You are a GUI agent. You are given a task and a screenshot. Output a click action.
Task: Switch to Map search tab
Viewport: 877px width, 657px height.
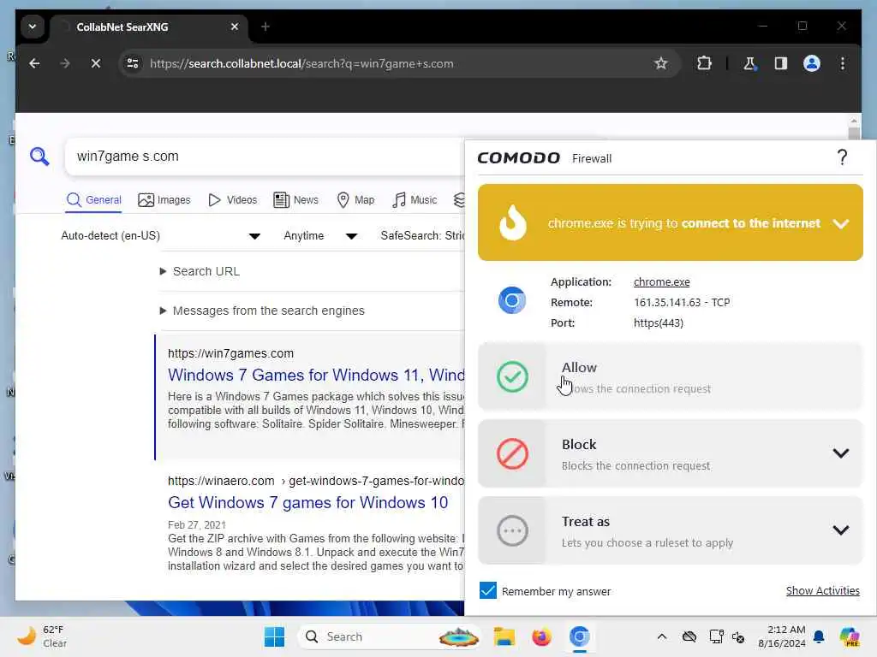point(355,200)
